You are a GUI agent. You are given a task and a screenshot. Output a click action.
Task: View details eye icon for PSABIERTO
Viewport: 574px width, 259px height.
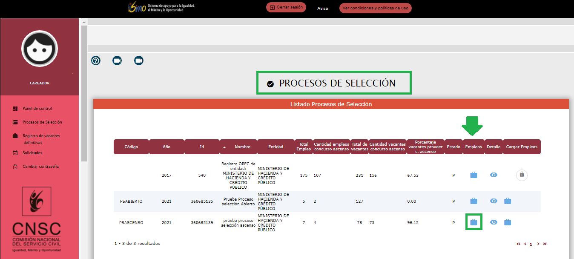(x=494, y=201)
